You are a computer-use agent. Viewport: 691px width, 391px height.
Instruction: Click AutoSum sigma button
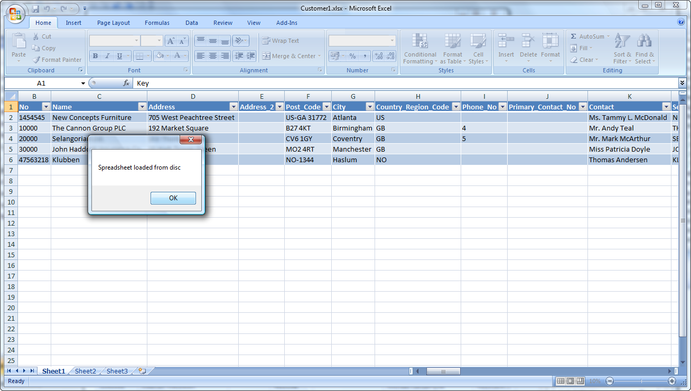click(x=590, y=36)
